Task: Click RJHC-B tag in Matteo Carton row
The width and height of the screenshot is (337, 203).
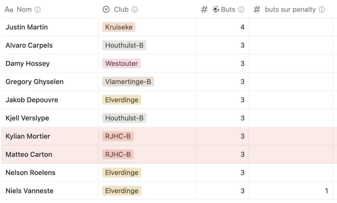Action: tap(118, 154)
